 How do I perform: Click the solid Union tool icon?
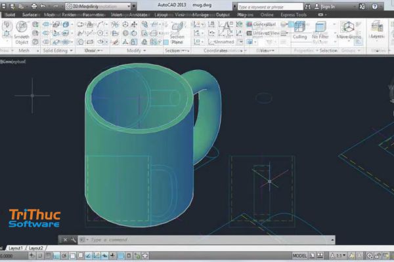[x=46, y=24]
